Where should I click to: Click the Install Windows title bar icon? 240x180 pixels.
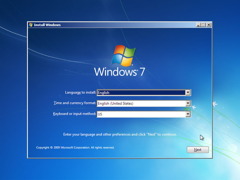click(x=30, y=25)
